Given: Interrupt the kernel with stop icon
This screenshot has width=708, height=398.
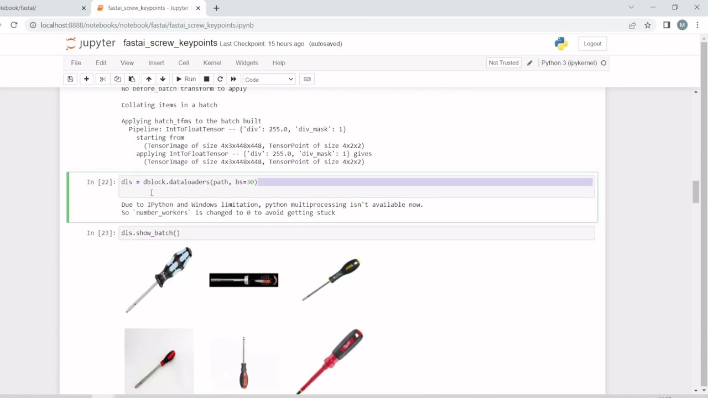Looking at the screenshot, I should pos(206,79).
